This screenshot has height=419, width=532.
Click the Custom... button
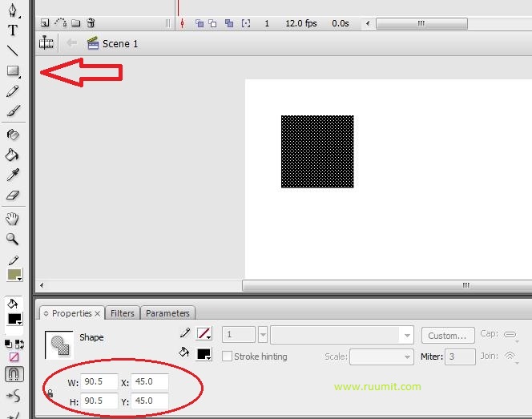448,336
